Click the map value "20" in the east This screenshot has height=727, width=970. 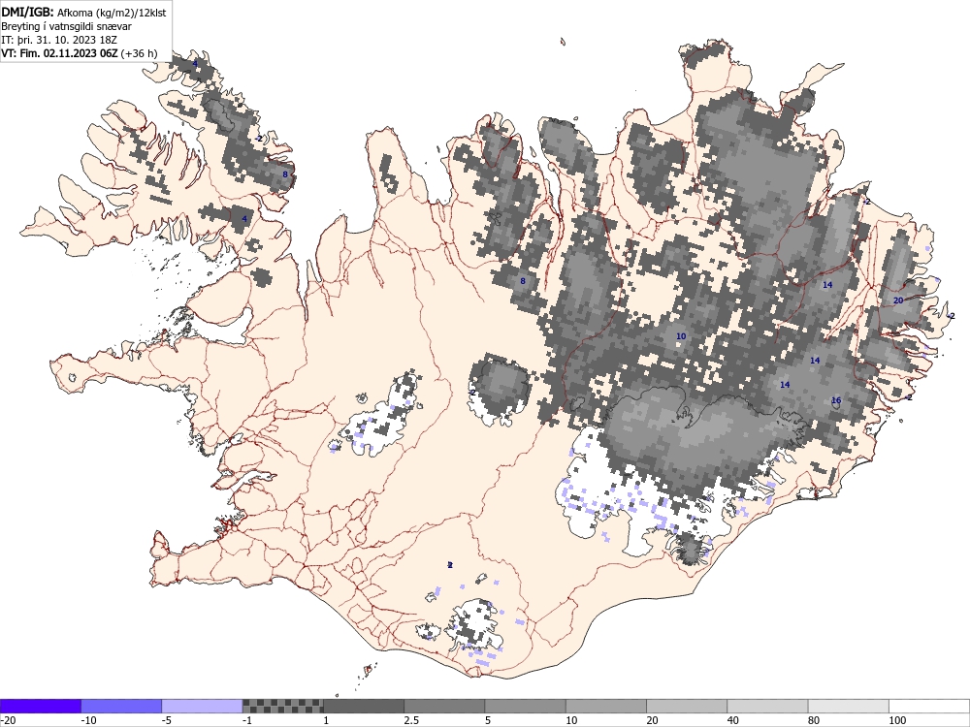point(898,300)
